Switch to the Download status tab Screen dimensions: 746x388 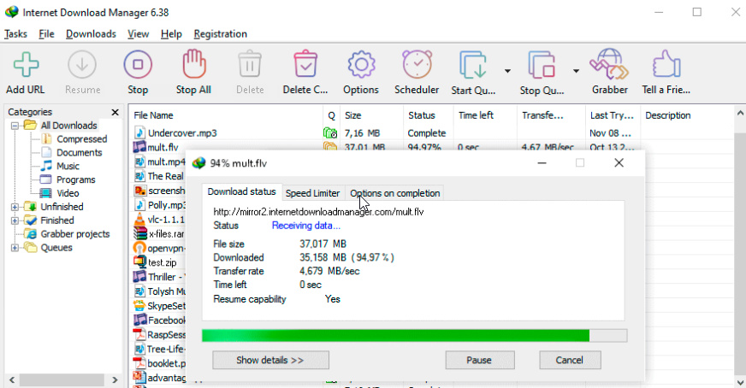coord(242,191)
